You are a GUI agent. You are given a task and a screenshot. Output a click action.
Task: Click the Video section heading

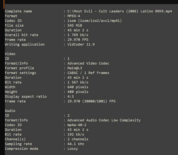click(10, 54)
